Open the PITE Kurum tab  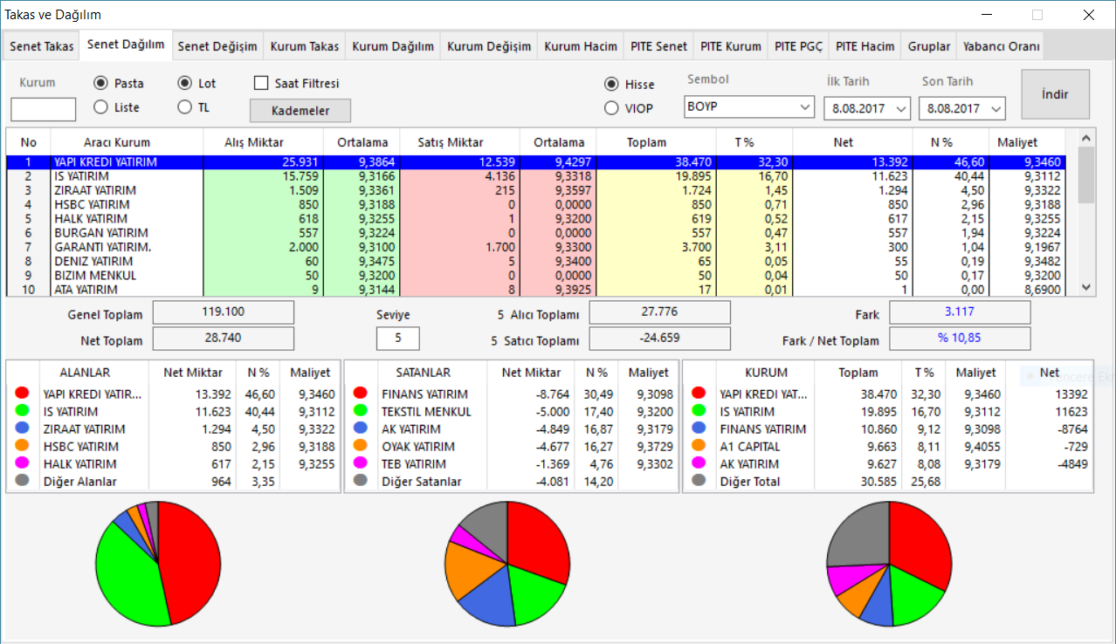732,46
